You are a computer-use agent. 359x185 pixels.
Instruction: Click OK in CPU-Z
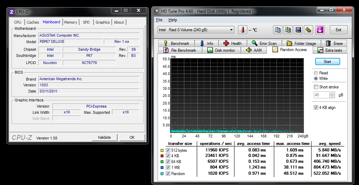(x=132, y=137)
